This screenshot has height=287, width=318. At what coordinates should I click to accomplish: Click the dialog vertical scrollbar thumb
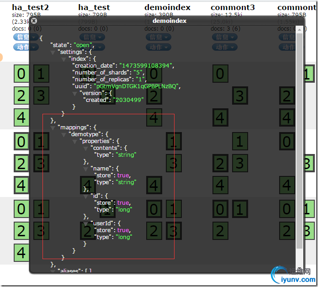click(x=299, y=141)
